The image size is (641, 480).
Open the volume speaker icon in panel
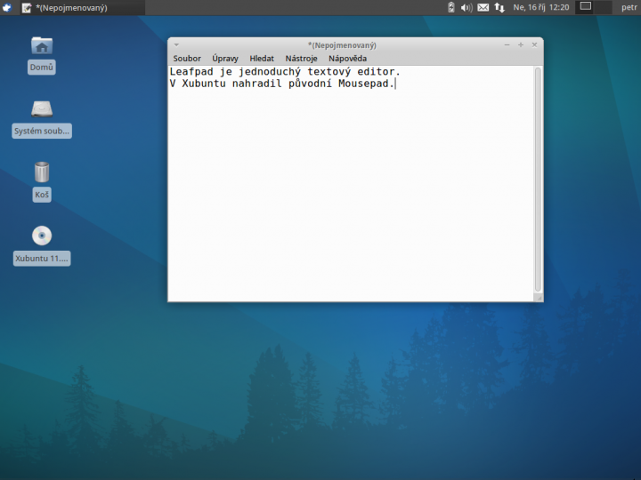pos(467,7)
